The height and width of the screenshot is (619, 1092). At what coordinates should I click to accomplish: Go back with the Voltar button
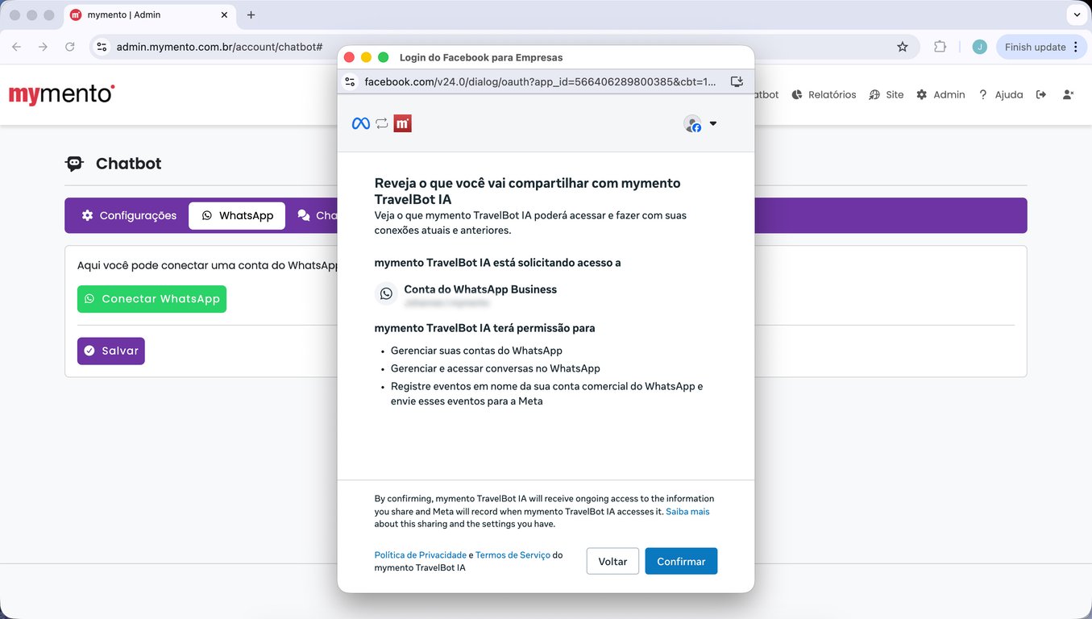tap(612, 561)
